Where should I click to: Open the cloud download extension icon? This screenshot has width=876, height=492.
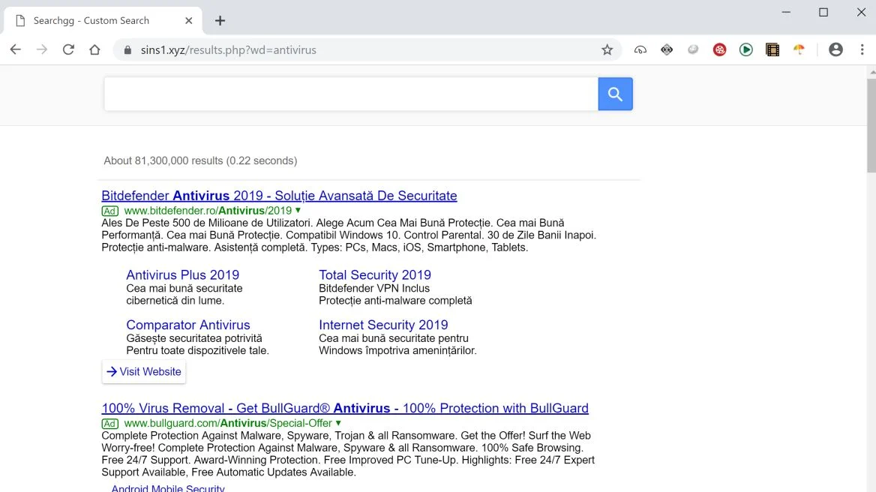pyautogui.click(x=640, y=49)
